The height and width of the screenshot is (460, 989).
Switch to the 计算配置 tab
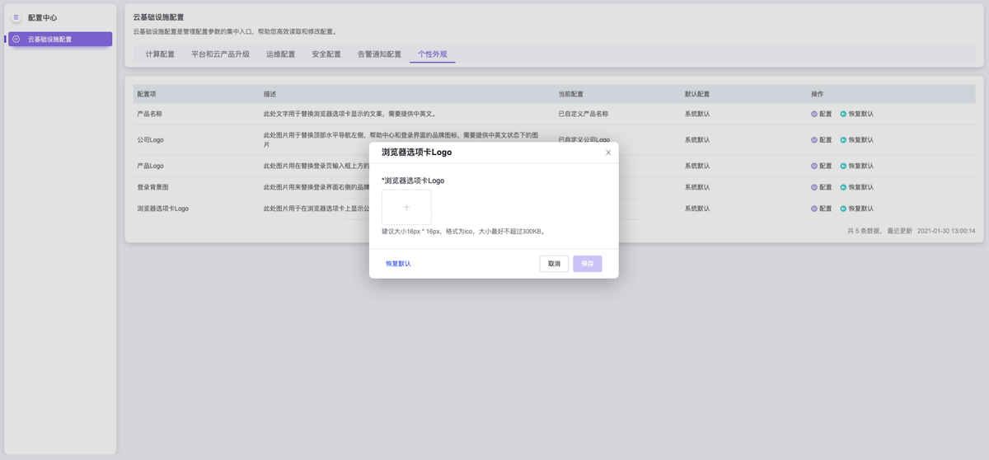click(160, 54)
